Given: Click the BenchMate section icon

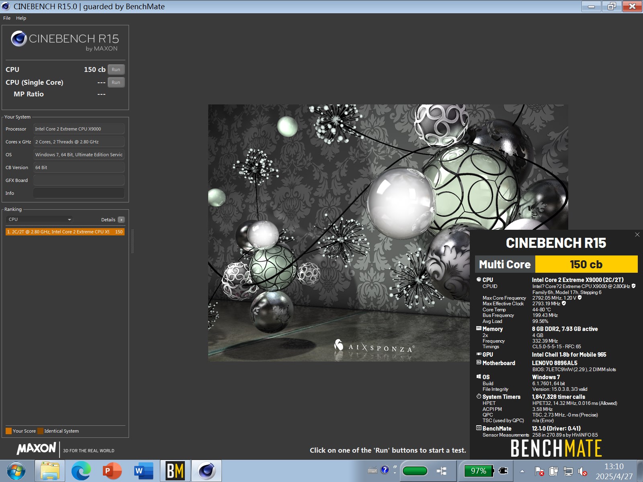Looking at the screenshot, I should click(479, 428).
